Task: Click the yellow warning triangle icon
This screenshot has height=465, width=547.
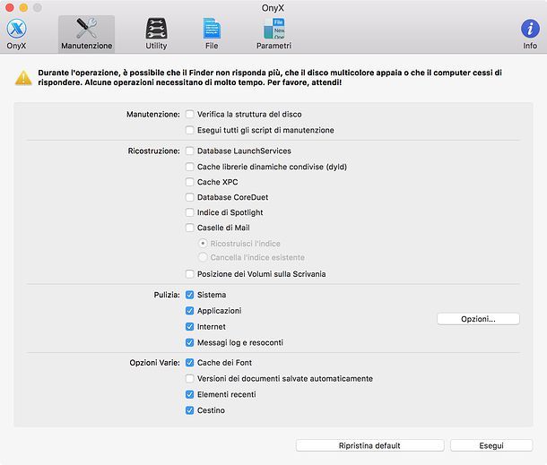Action: [23, 78]
